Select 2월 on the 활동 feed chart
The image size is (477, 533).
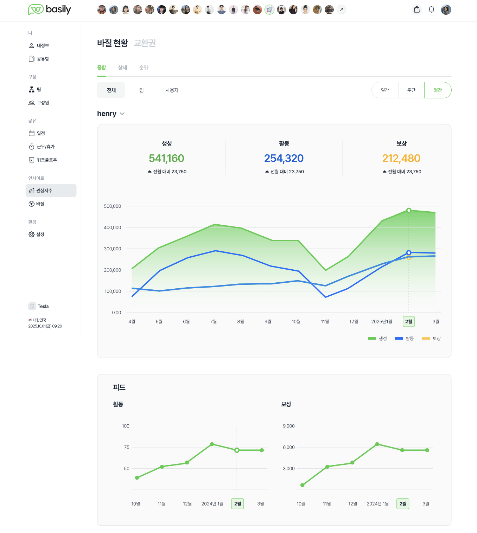(237, 503)
